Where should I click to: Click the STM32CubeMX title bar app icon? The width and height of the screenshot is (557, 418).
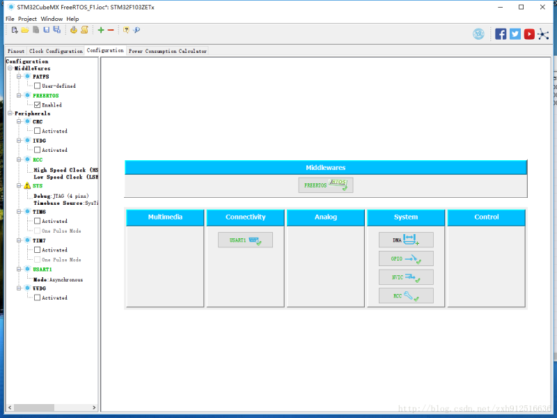[11, 7]
